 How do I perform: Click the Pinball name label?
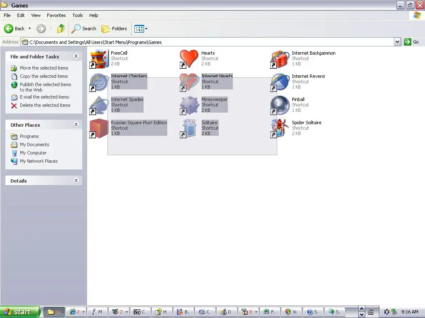click(298, 99)
